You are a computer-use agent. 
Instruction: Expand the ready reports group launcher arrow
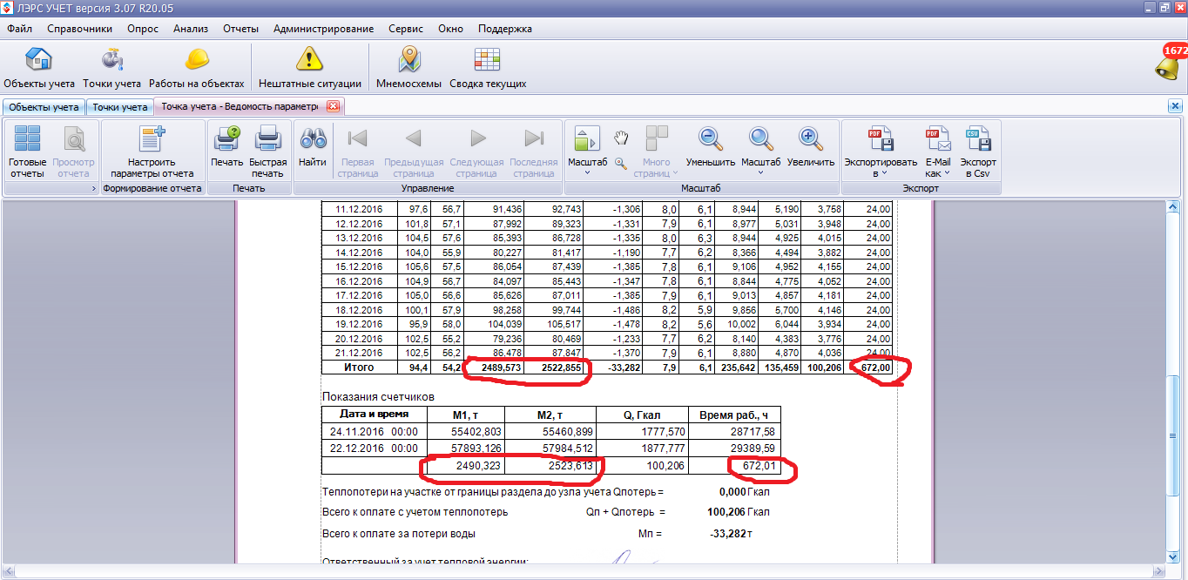(93, 188)
